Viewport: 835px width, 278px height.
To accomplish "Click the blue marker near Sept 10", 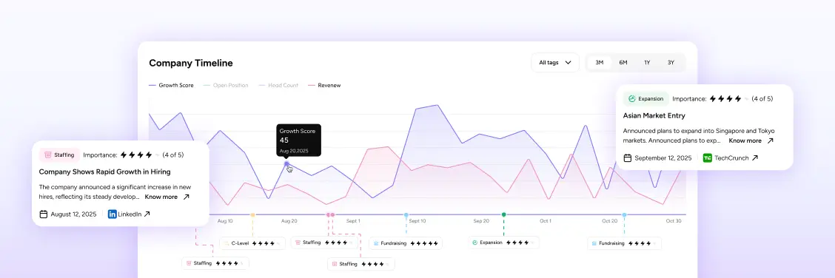I will click(x=406, y=214).
